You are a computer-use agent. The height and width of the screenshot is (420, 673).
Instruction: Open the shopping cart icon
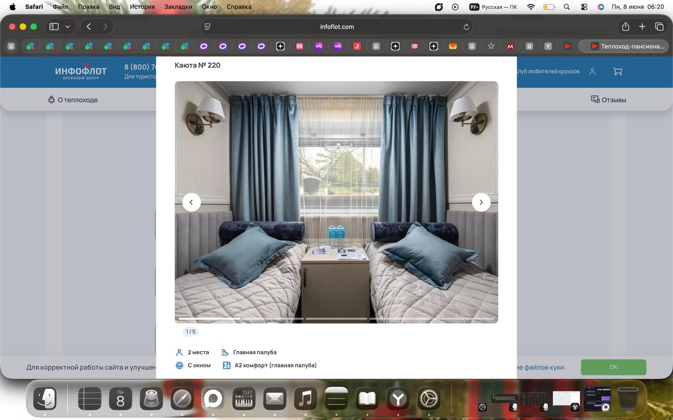617,72
